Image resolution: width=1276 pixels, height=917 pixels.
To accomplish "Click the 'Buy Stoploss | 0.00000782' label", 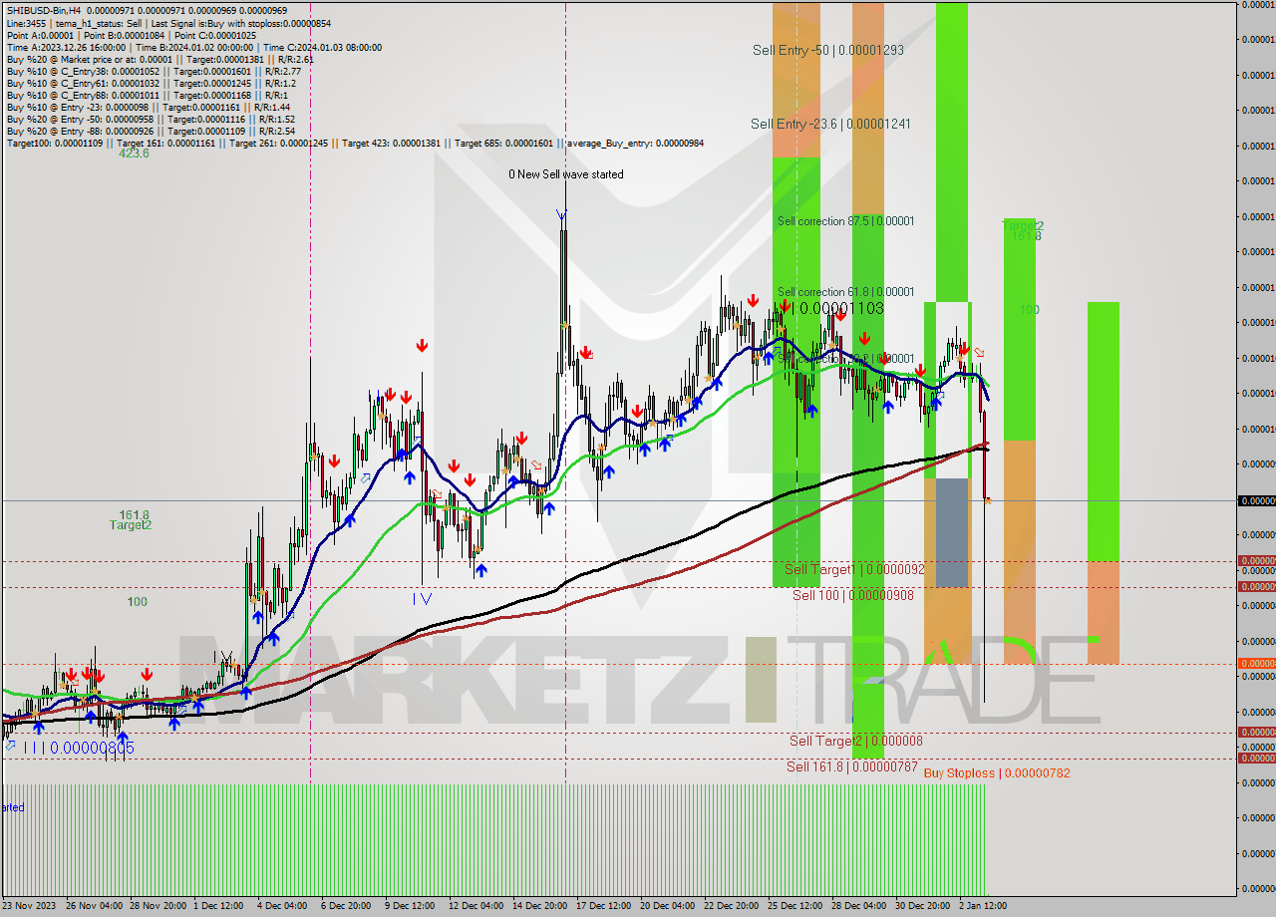I will point(997,773).
